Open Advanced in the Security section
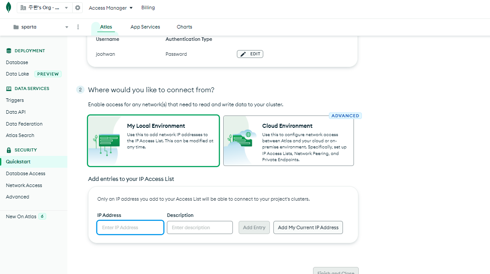Screen dimensions: 490x274 [18, 197]
